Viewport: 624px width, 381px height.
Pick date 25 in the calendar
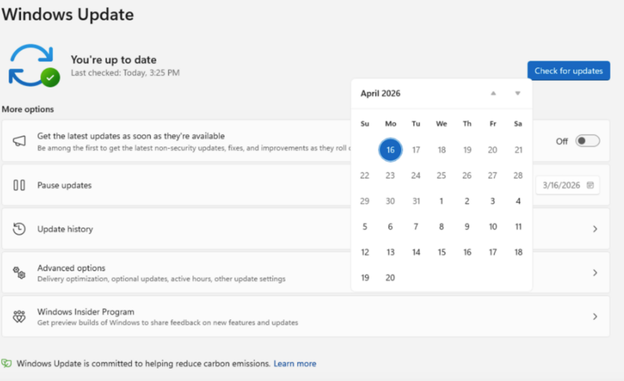441,176
